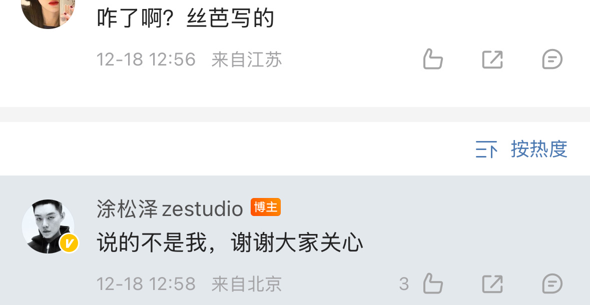The image size is (590, 305).
Task: Like 涂松泽's comment with thumbs-up icon
Action: 433,283
